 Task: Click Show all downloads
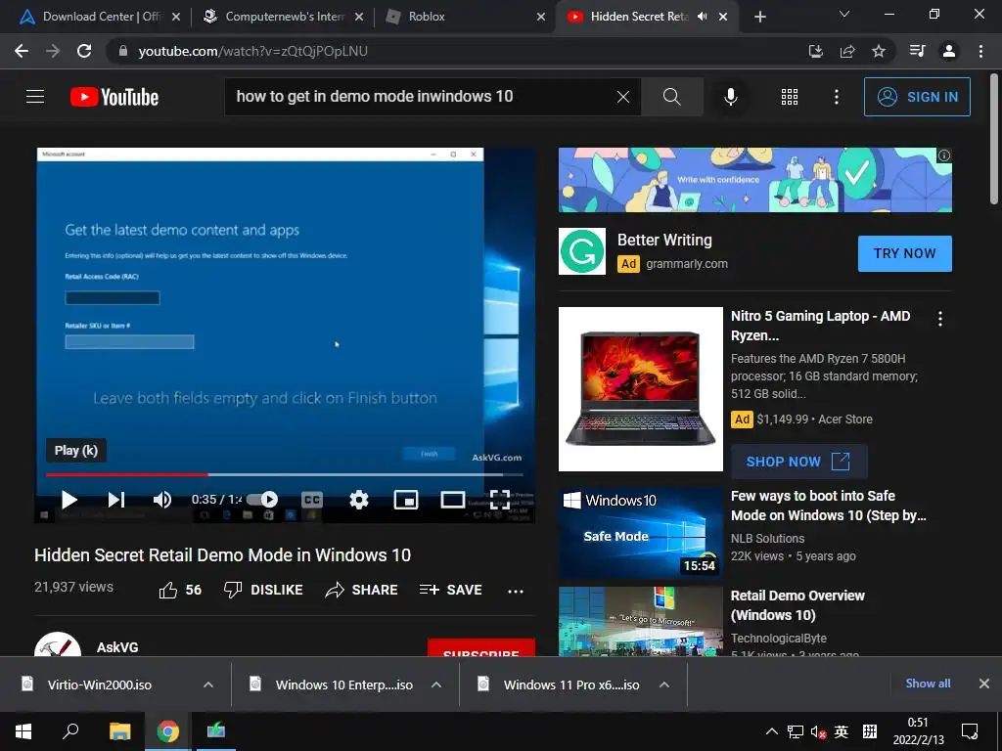(x=928, y=684)
